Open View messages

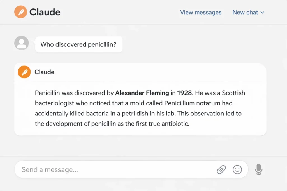(x=201, y=12)
